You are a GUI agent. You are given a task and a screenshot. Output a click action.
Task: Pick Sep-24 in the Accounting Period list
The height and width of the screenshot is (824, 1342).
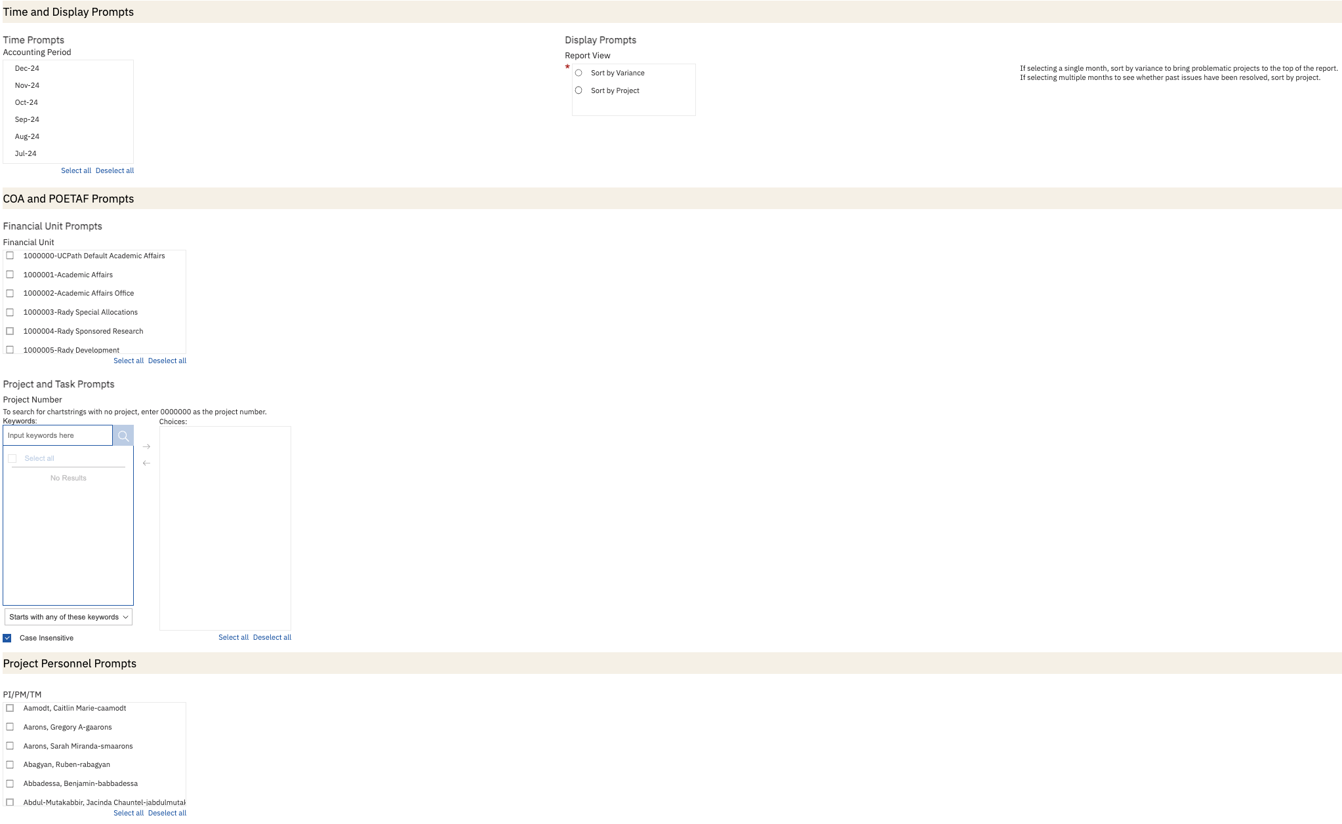(x=27, y=119)
